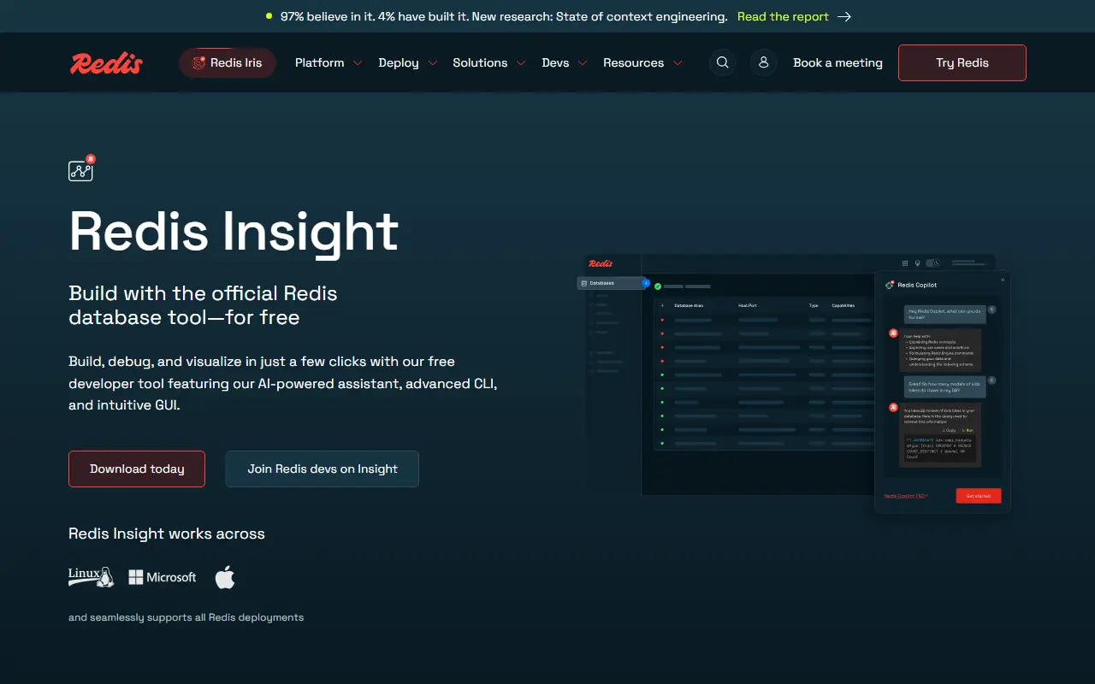1095x684 pixels.
Task: Click the Redis Insight heading text
Action: tap(234, 231)
